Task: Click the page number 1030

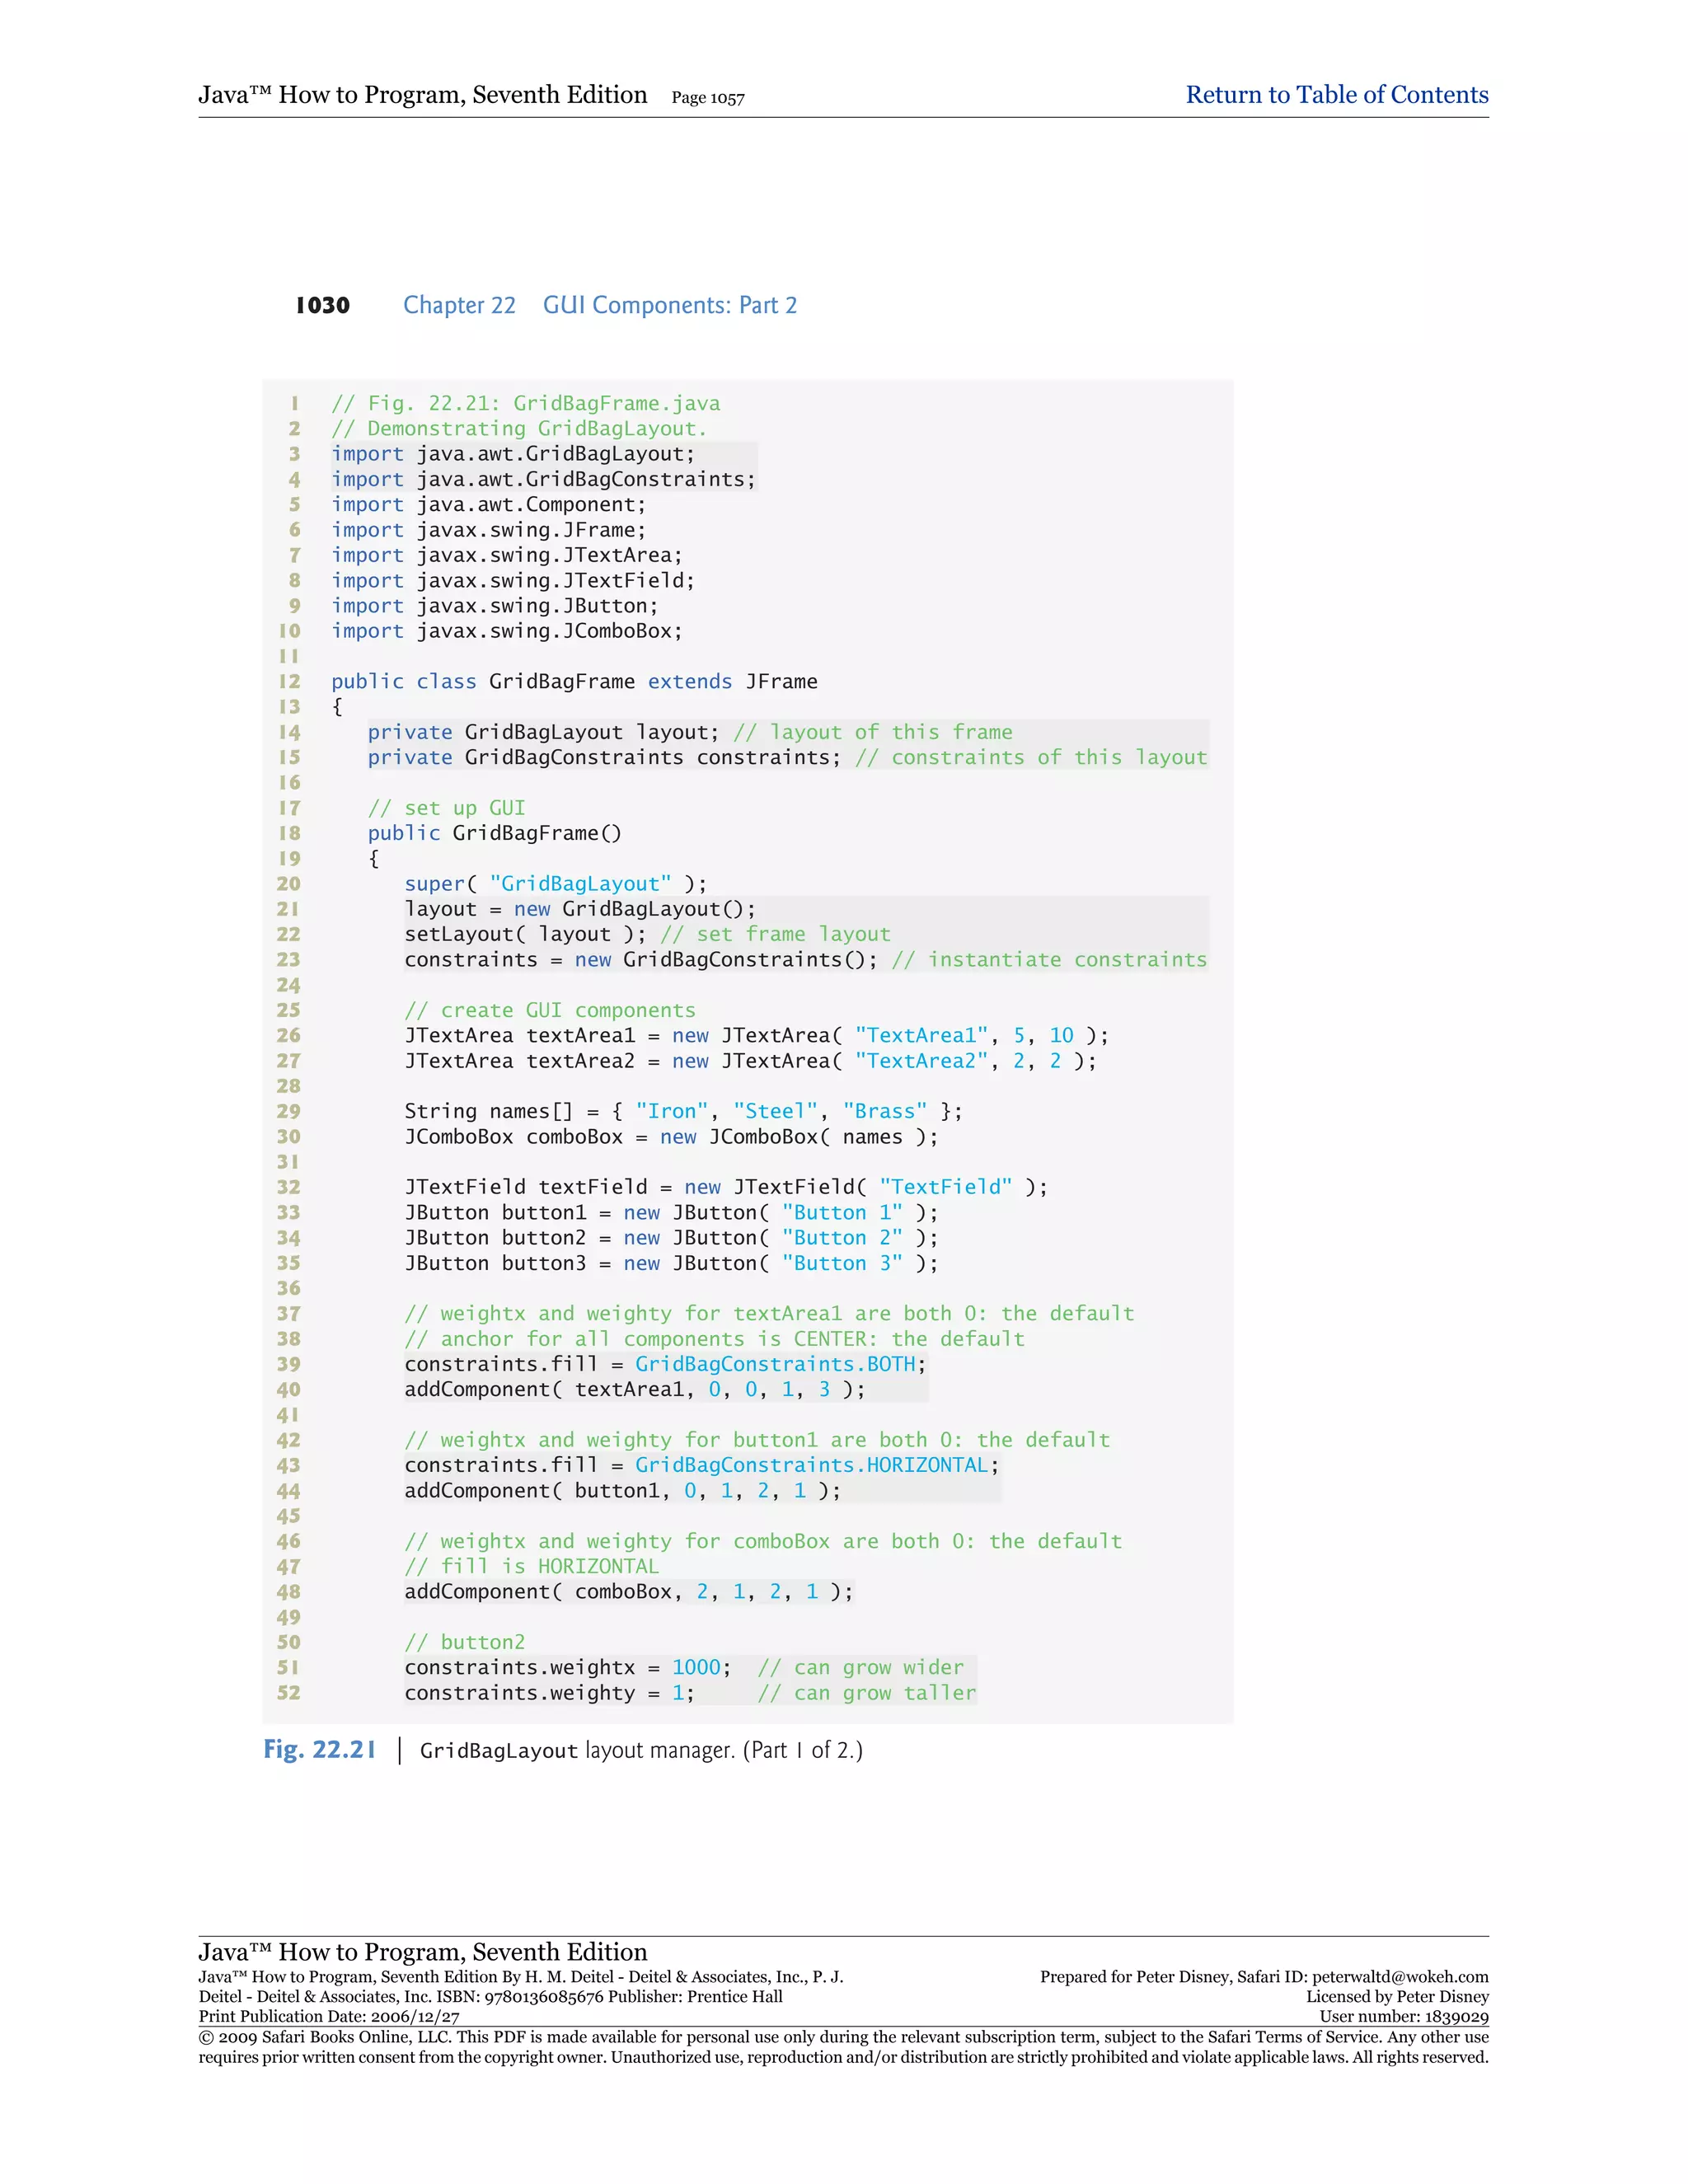Action: 322,306
